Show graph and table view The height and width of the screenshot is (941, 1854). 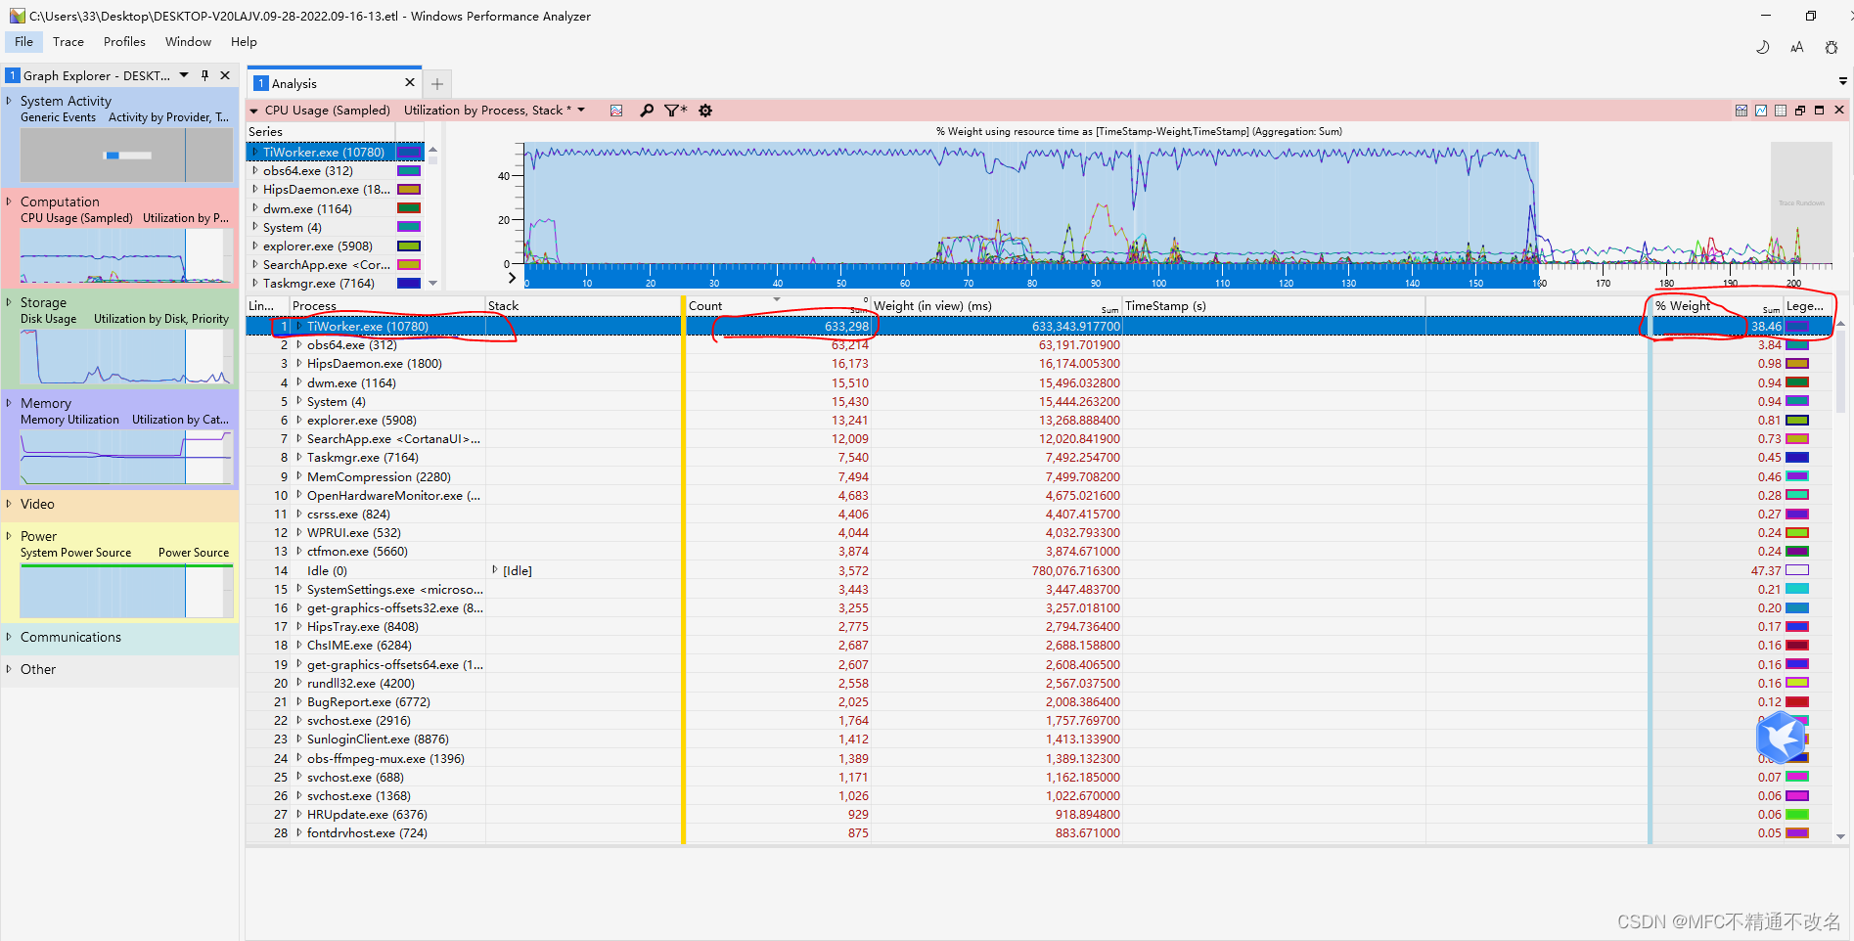1741,111
